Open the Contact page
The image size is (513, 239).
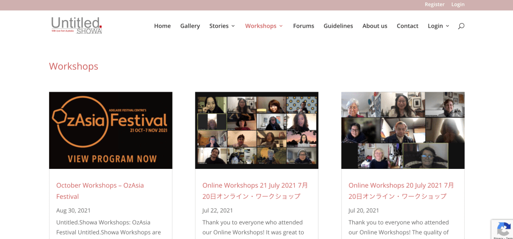[407, 26]
